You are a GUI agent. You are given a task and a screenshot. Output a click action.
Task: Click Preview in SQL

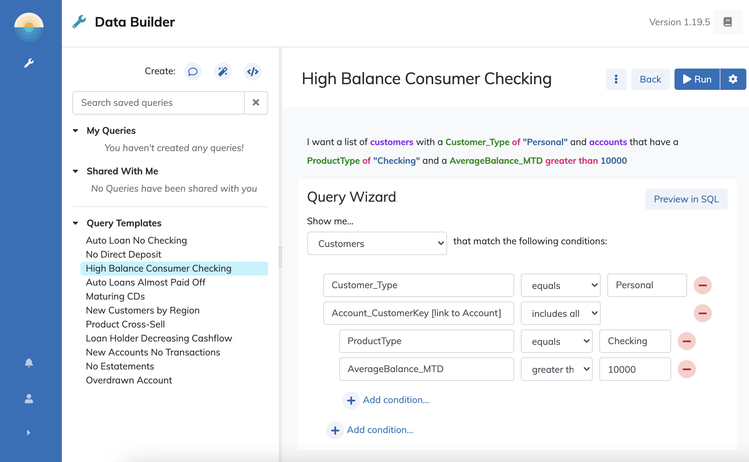(x=686, y=199)
